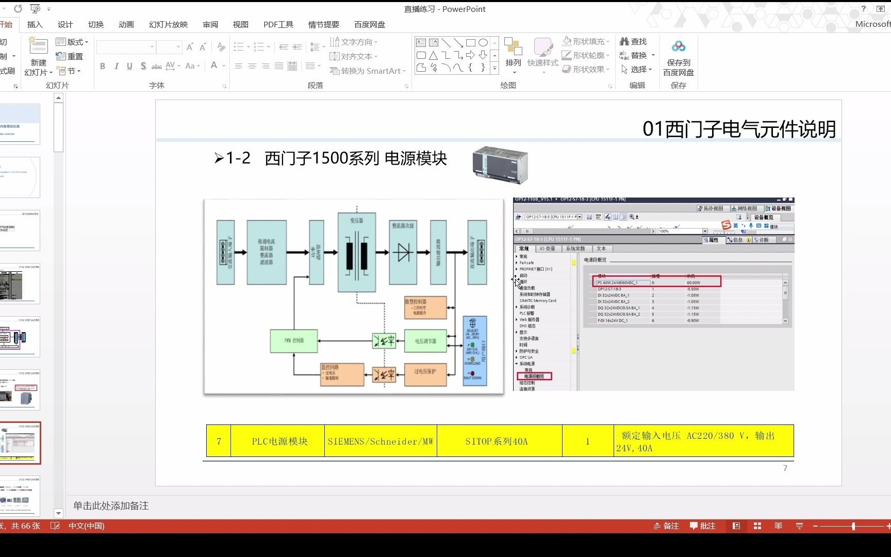Start slide show from the status bar icon
This screenshot has width=891, height=557.
pyautogui.click(x=799, y=526)
